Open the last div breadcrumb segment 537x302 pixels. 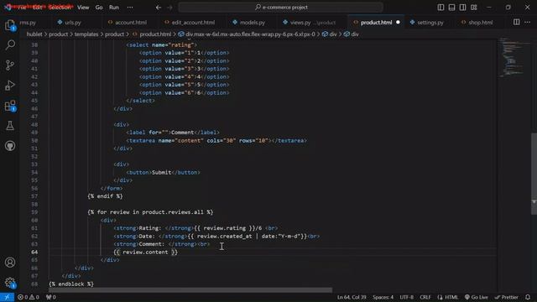(351, 34)
